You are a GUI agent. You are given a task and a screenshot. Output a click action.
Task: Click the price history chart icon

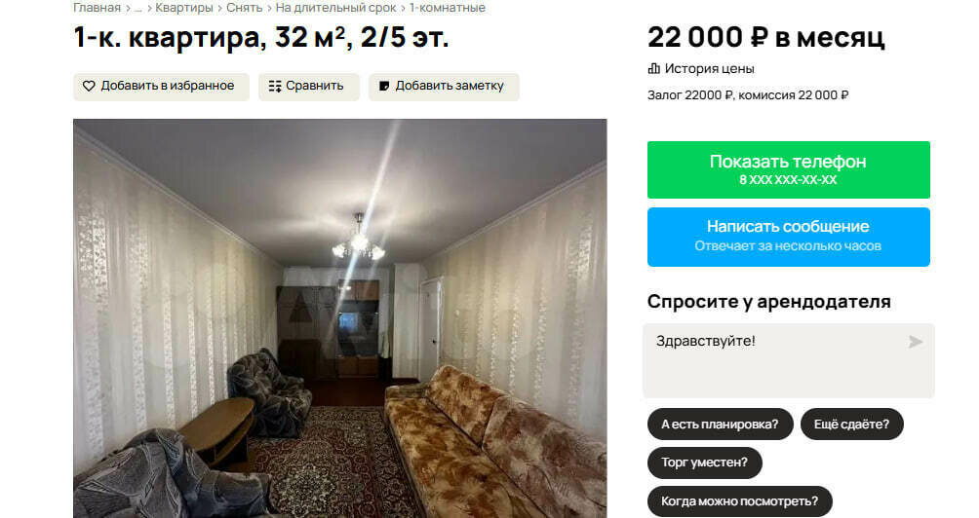click(x=653, y=68)
